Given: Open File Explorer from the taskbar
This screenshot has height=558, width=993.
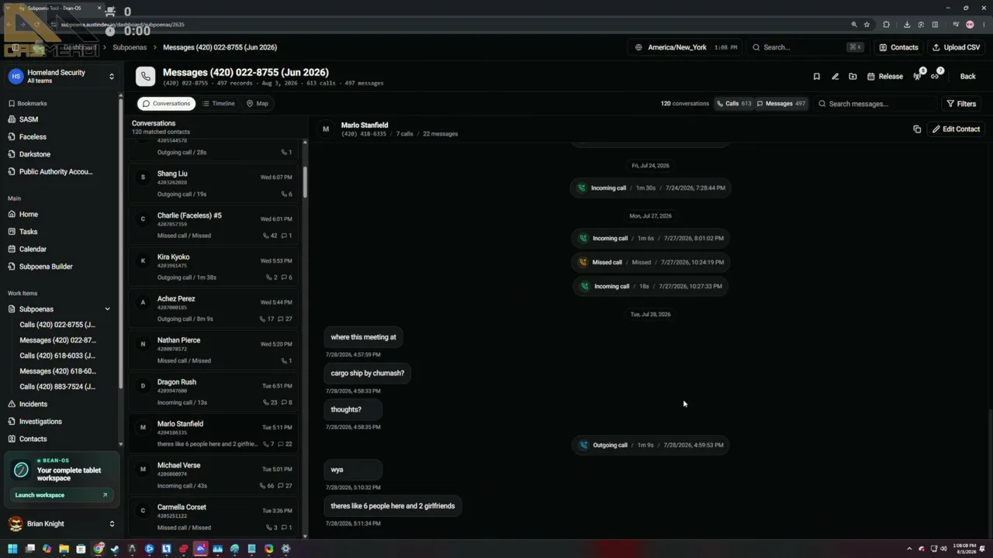Looking at the screenshot, I should tap(64, 549).
